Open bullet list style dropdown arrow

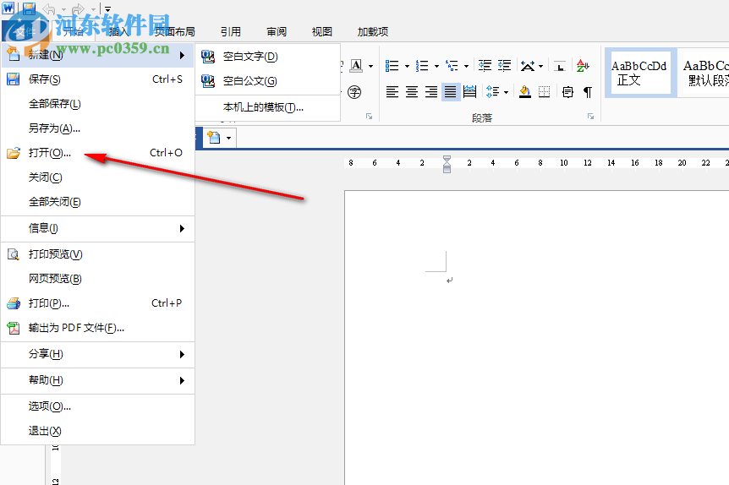click(x=407, y=66)
